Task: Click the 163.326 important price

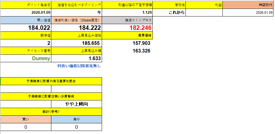Action: (141, 51)
